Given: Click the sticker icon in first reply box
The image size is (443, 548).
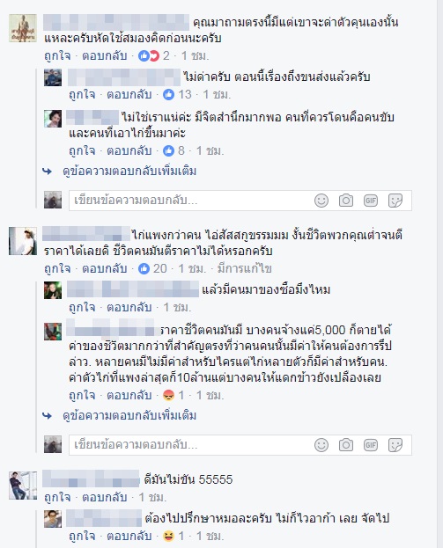Looking at the screenshot, I should pos(395,201).
